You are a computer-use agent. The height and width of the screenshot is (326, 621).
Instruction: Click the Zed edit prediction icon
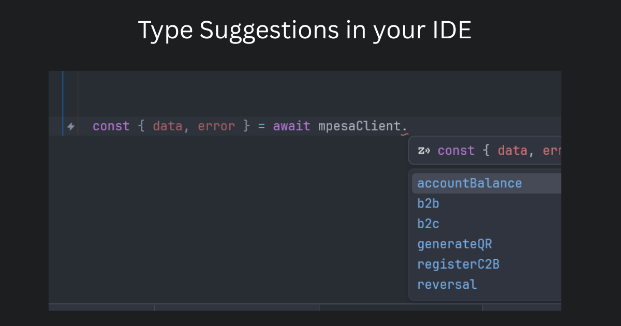pos(424,151)
